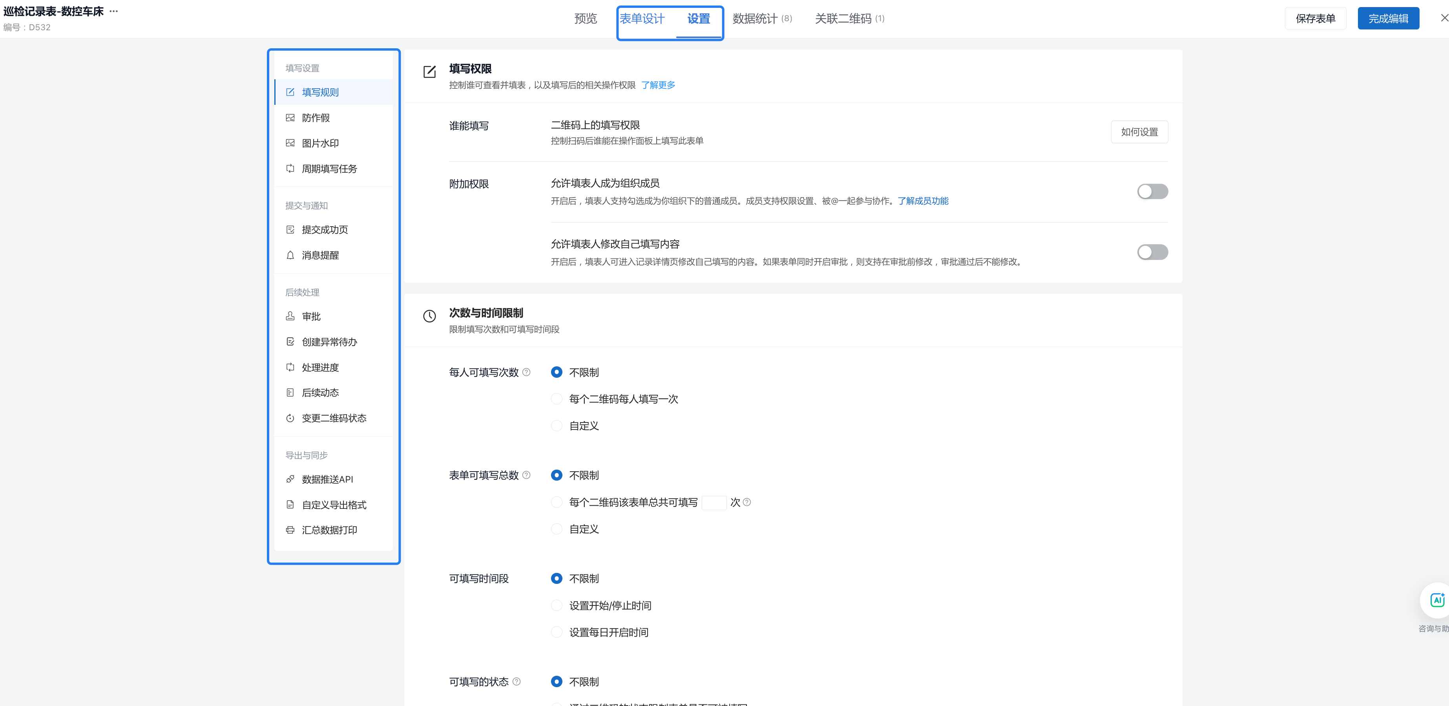Click the help icon beside 每人可填写次数
The height and width of the screenshot is (706, 1449).
point(527,372)
